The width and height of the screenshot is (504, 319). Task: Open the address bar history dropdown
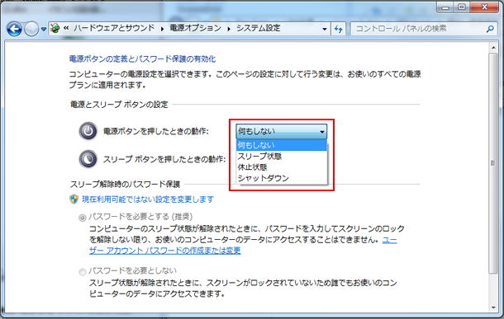pyautogui.click(x=325, y=29)
